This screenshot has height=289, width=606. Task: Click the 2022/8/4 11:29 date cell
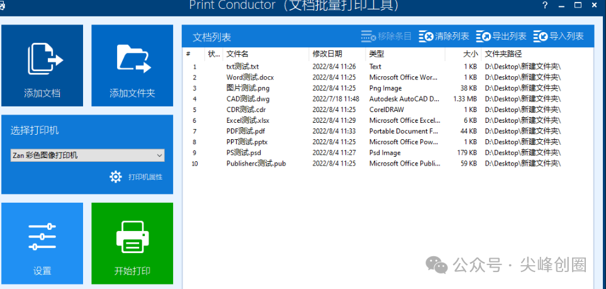[334, 120]
